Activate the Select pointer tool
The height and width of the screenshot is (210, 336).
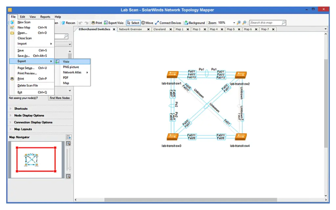coord(133,23)
